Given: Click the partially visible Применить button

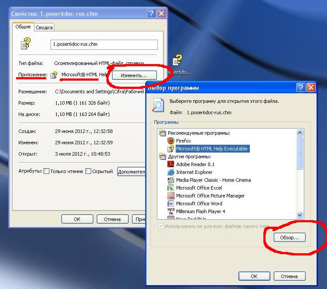Looking at the screenshot, I should pos(139,219).
